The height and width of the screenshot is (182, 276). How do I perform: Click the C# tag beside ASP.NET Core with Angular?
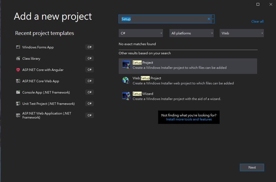[x=90, y=70]
